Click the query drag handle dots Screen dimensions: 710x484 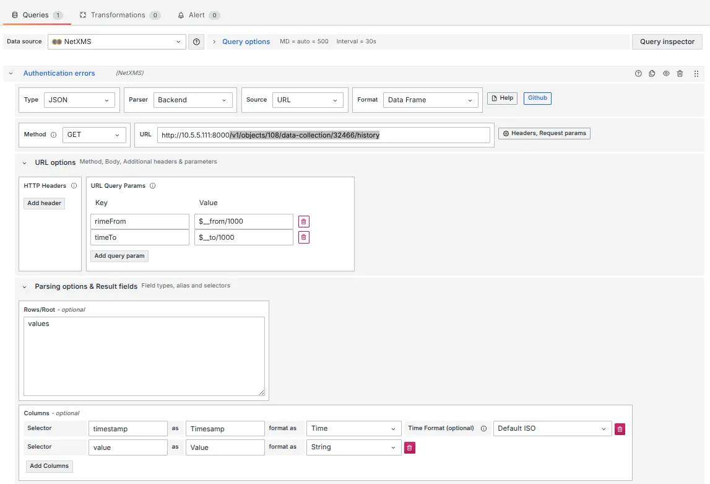coord(696,73)
